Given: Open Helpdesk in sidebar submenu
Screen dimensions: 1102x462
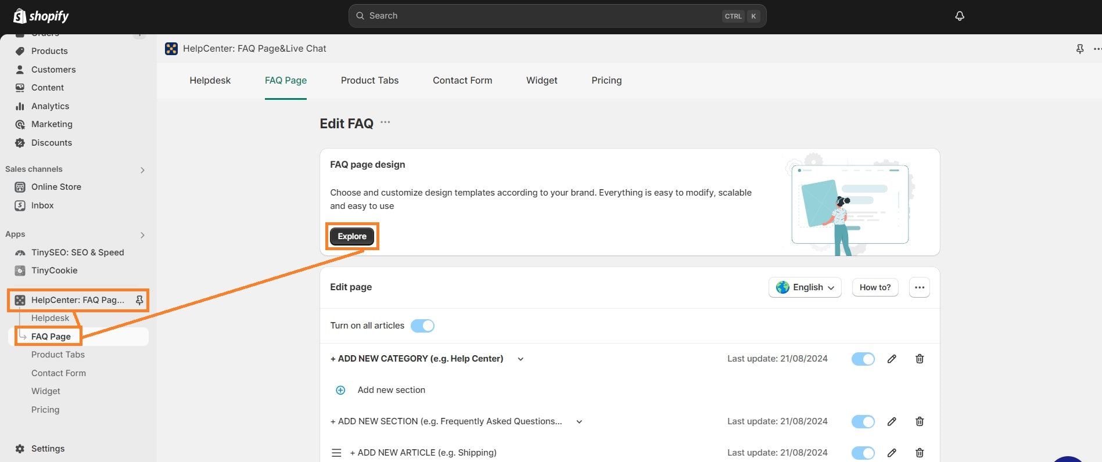Looking at the screenshot, I should [51, 318].
